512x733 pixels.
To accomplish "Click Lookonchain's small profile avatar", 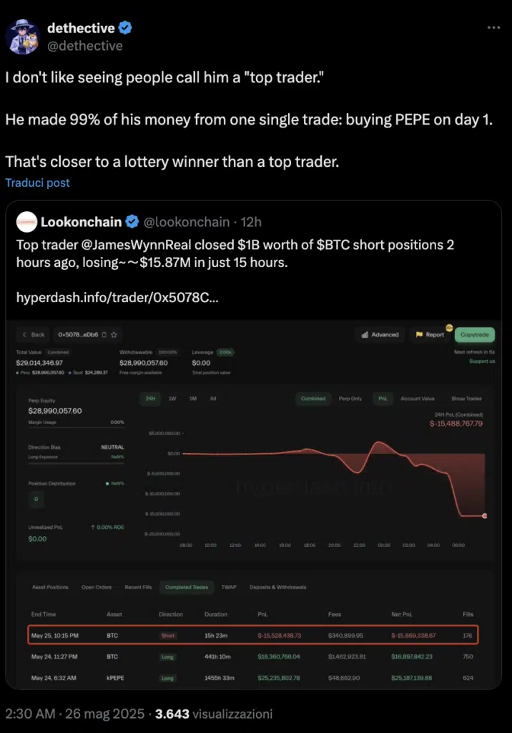I will pyautogui.click(x=26, y=222).
